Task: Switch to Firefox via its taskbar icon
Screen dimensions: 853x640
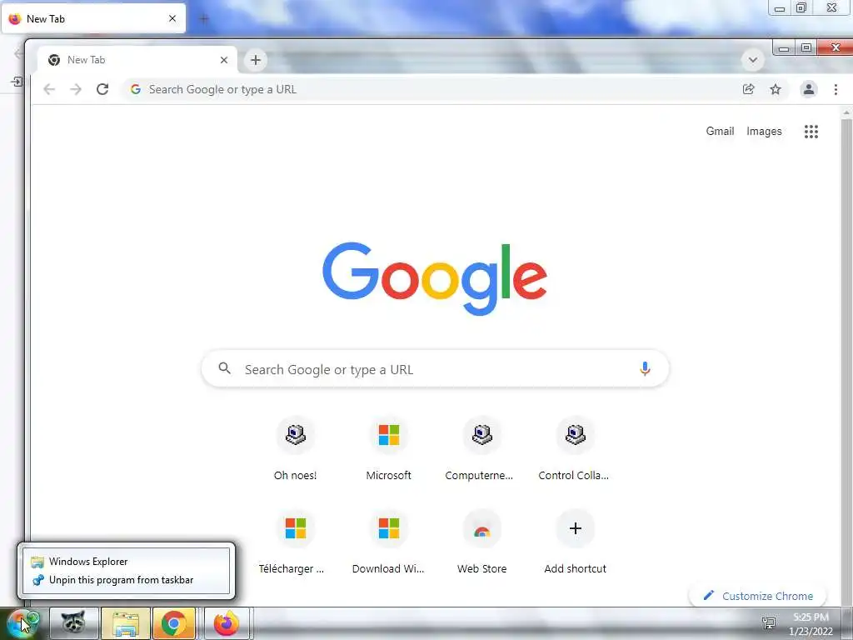Action: [x=227, y=623]
